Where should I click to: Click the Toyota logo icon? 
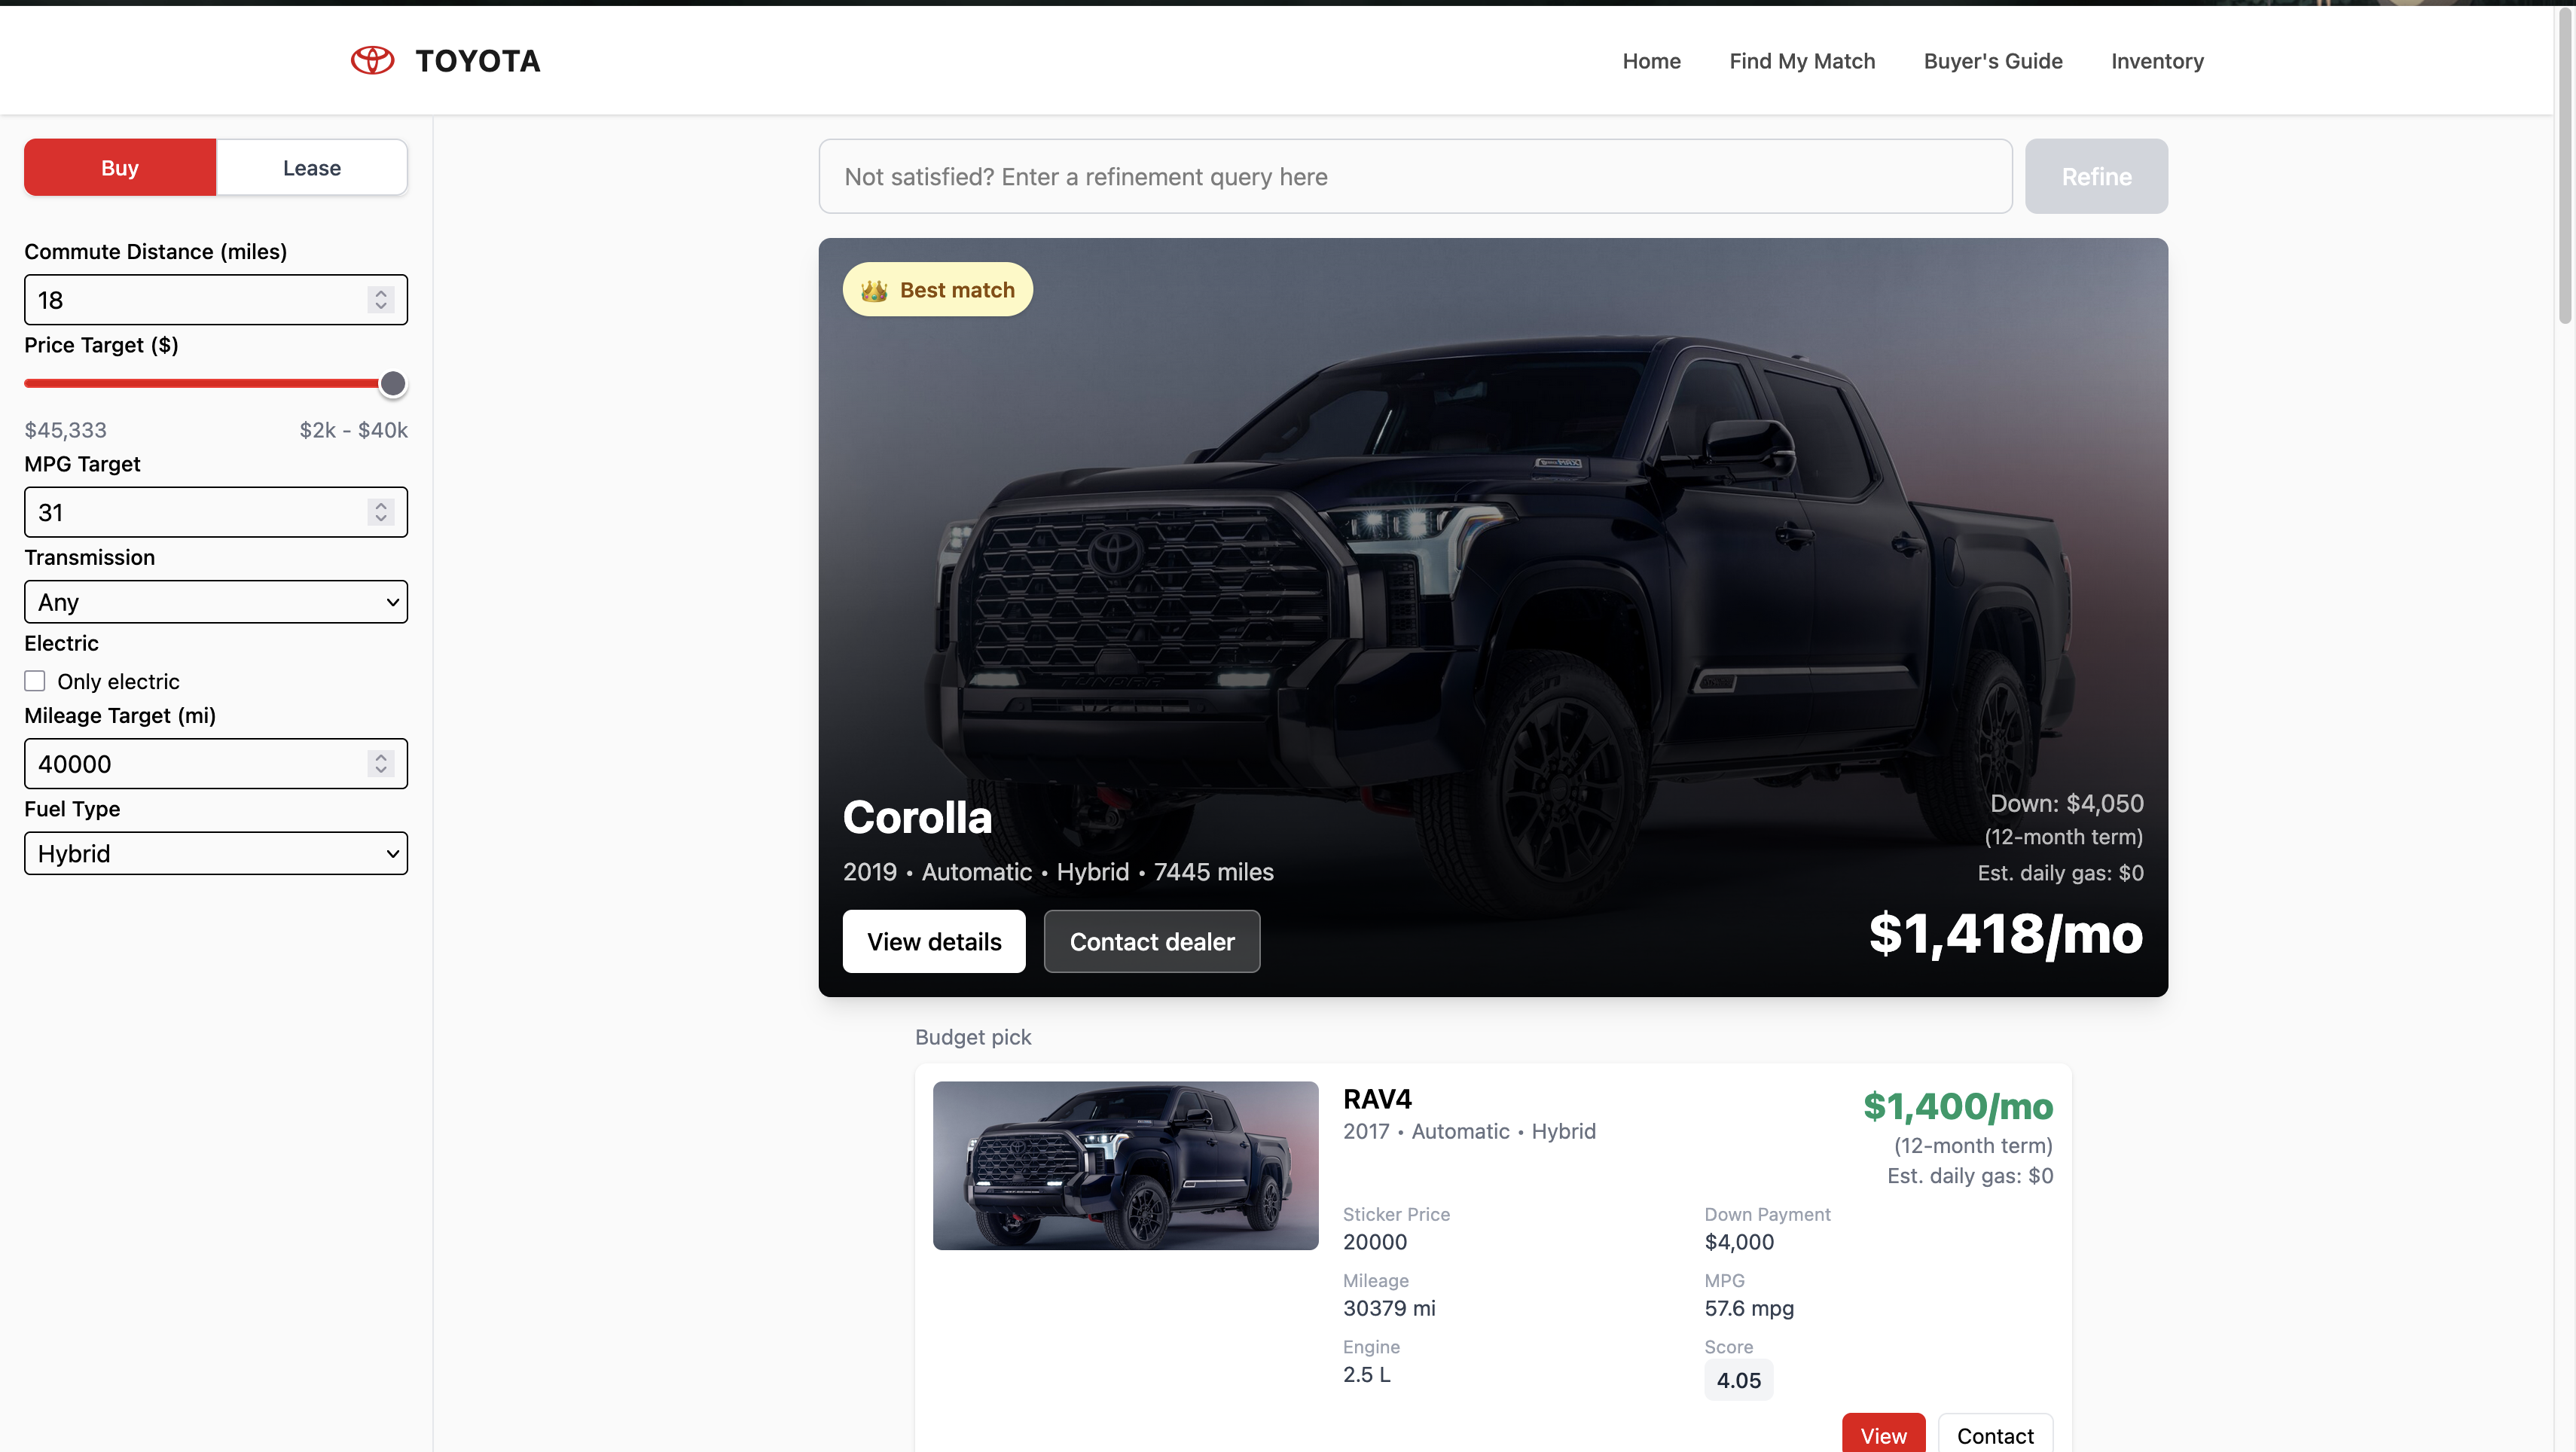pos(372,61)
